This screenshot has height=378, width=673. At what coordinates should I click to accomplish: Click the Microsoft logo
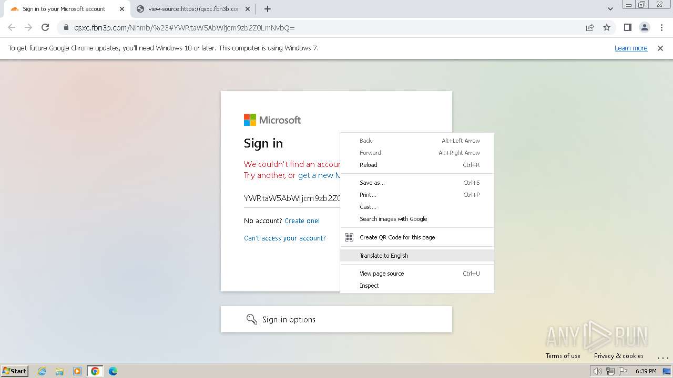pos(272,120)
